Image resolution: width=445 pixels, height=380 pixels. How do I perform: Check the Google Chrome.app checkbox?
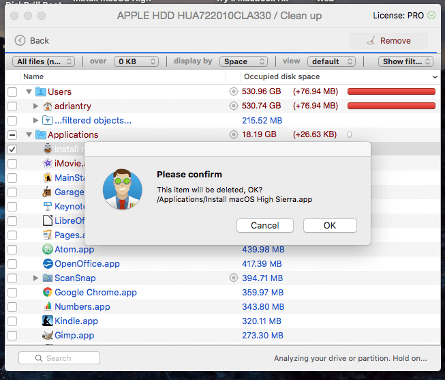pos(12,293)
